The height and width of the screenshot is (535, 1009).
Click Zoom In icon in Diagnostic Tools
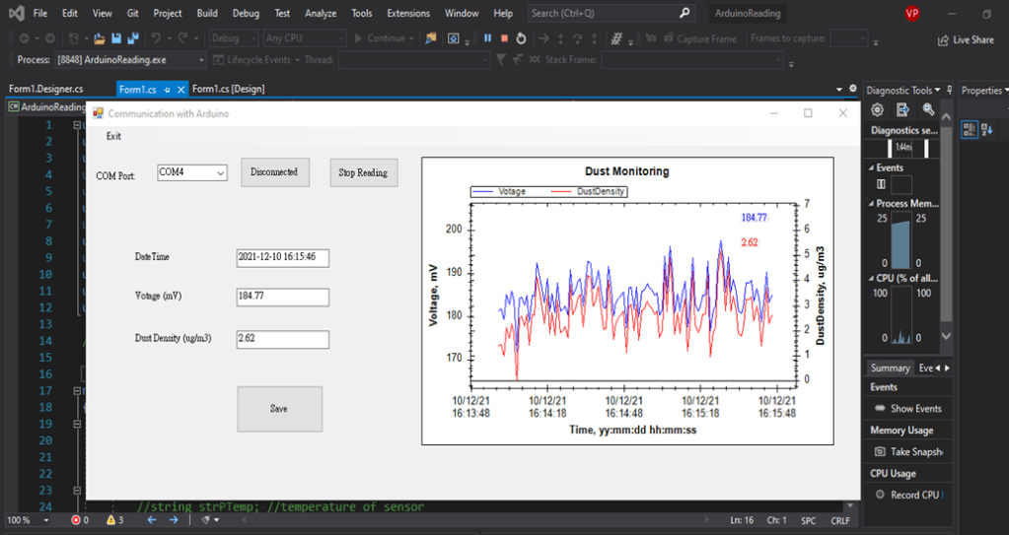[x=928, y=109]
